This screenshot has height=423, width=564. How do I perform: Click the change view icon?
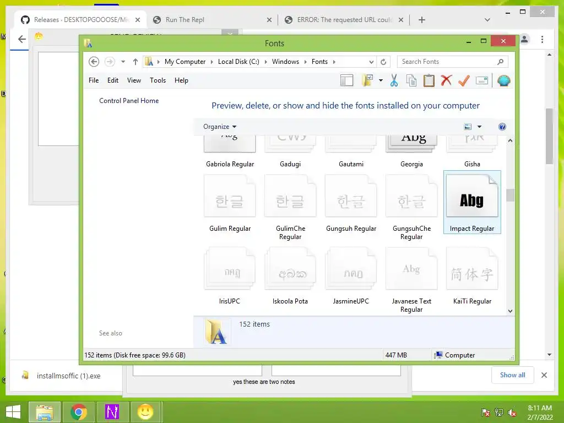(468, 127)
